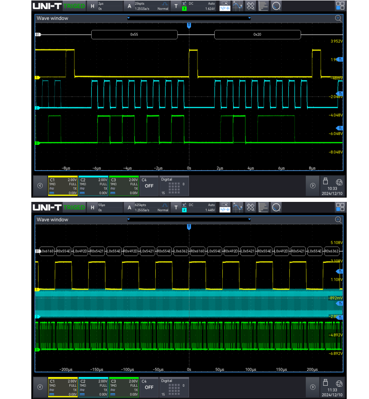The image size is (369, 399).
Task: Click the four-square layout icon in the upper screen
Action: [341, 6]
